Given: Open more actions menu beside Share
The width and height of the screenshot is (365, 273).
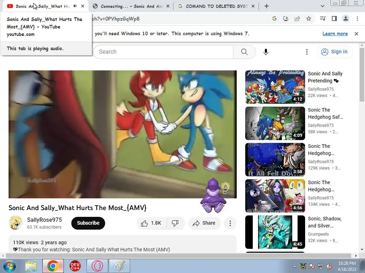Looking at the screenshot, I should [x=230, y=223].
